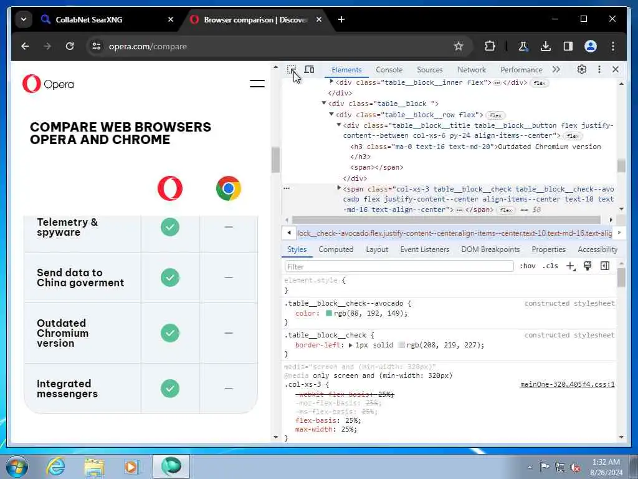Reload the current page

70,46
